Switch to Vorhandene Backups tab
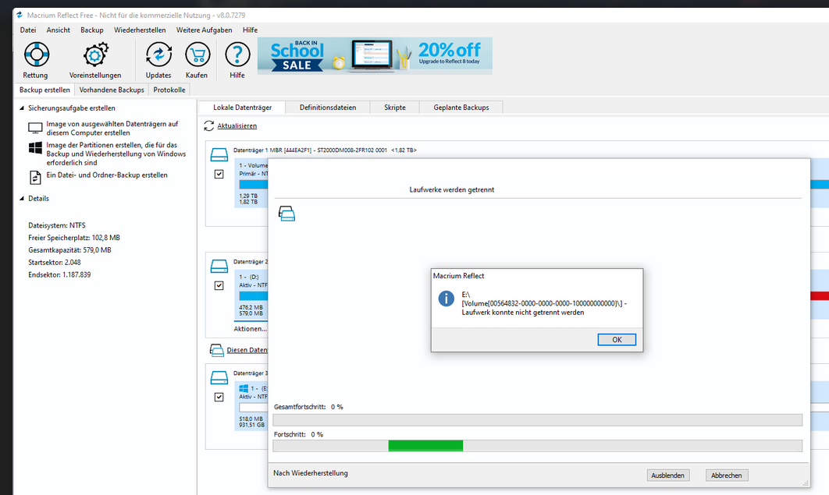This screenshot has width=829, height=495. (112, 90)
